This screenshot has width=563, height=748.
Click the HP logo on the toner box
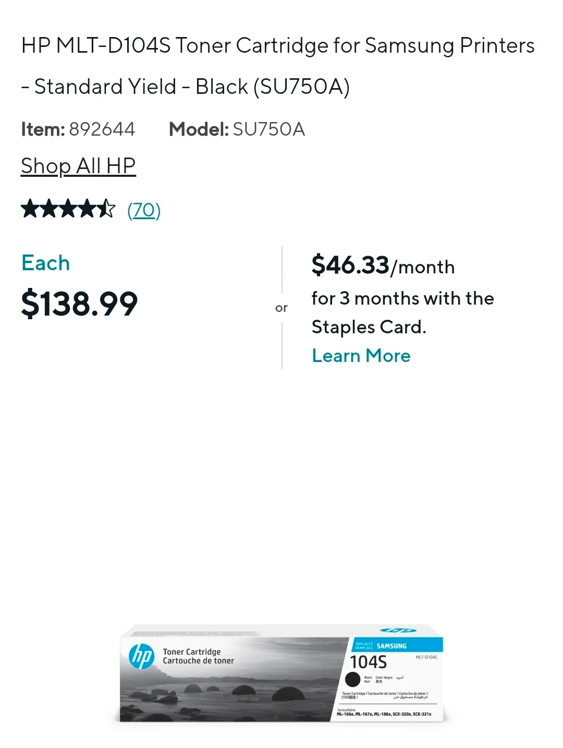pyautogui.click(x=141, y=656)
